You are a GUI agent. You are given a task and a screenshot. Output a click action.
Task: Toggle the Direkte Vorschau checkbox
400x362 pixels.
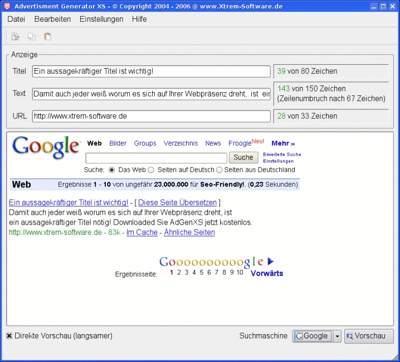tap(9, 336)
